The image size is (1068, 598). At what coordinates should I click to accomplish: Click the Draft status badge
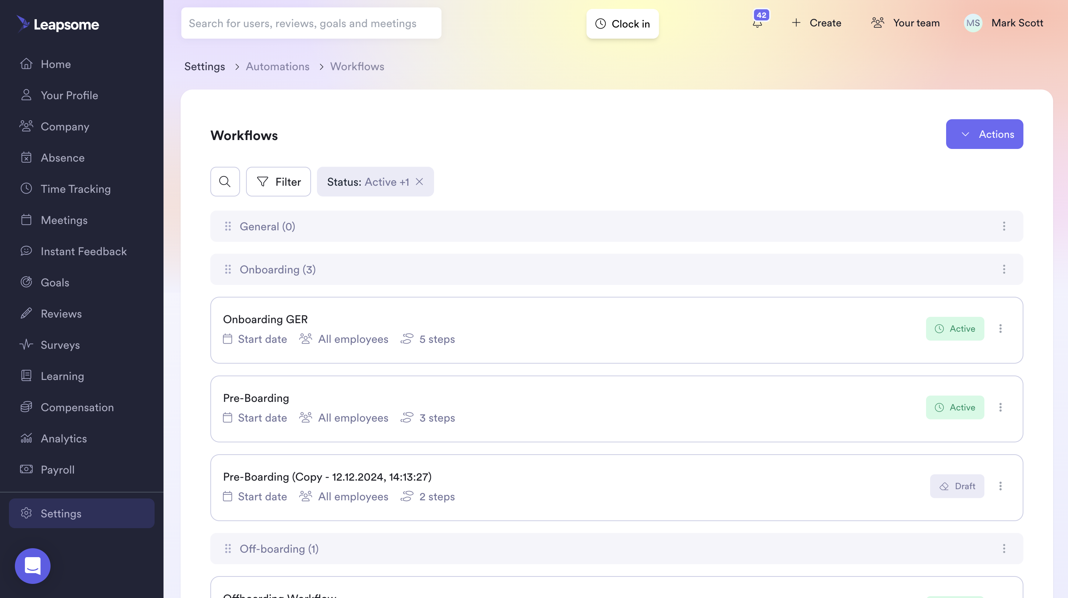[957, 486]
